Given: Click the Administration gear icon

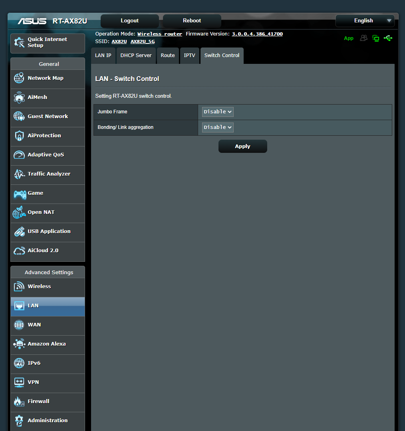Looking at the screenshot, I should coord(19,421).
